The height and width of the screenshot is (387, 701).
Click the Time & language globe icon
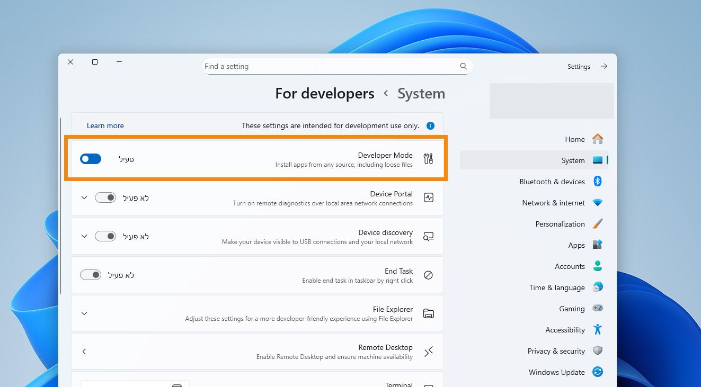click(598, 287)
